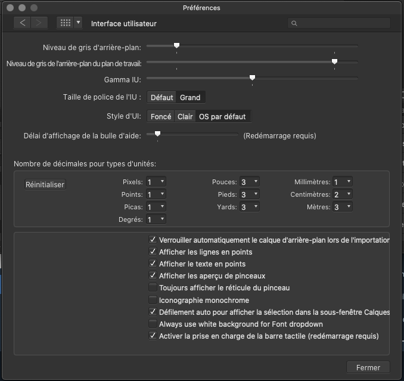Uncheck Verrouiller automatiquement le calque d'arrière-plan

pos(153,240)
